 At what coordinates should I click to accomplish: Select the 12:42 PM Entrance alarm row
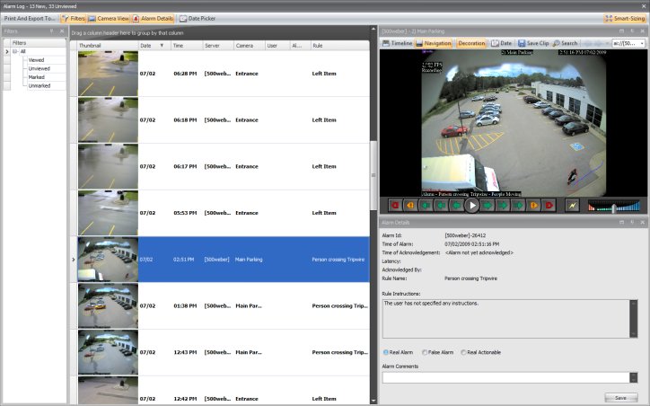point(224,391)
